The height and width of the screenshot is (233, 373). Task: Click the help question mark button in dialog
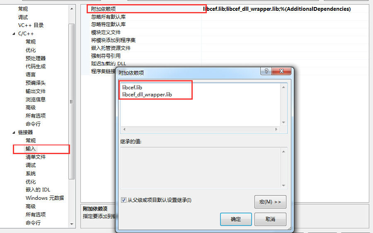(x=266, y=71)
